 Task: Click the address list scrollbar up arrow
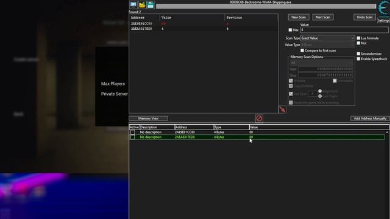387,133
